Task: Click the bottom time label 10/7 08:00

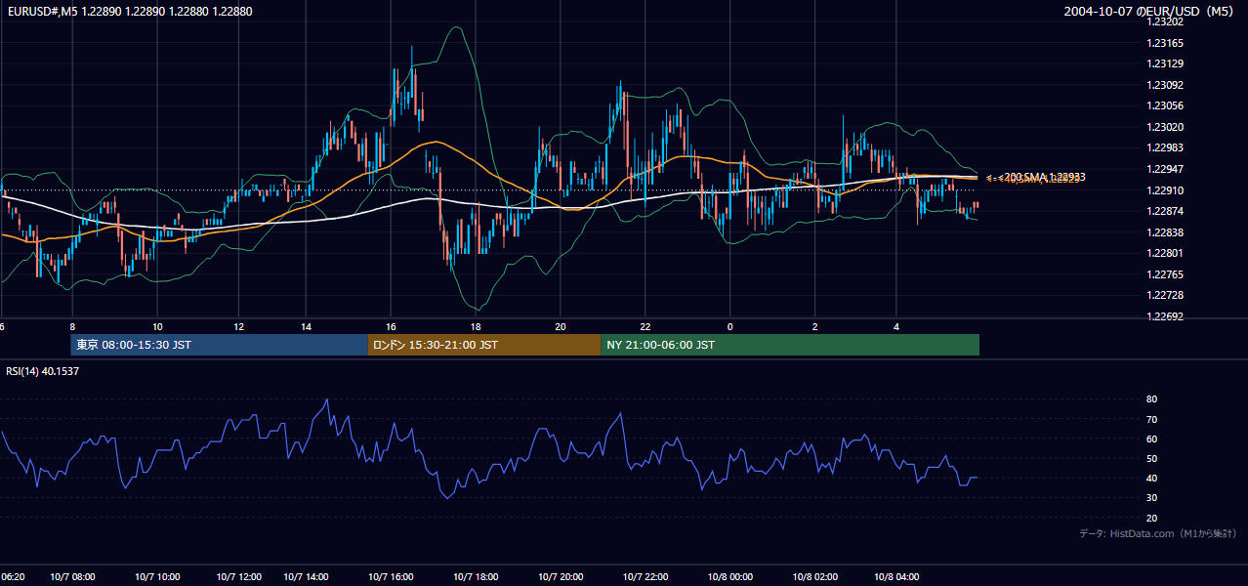Action: click(74, 577)
